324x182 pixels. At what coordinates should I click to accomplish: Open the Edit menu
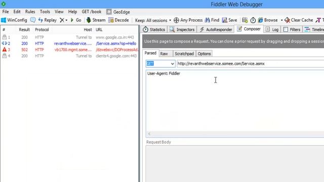click(17, 12)
